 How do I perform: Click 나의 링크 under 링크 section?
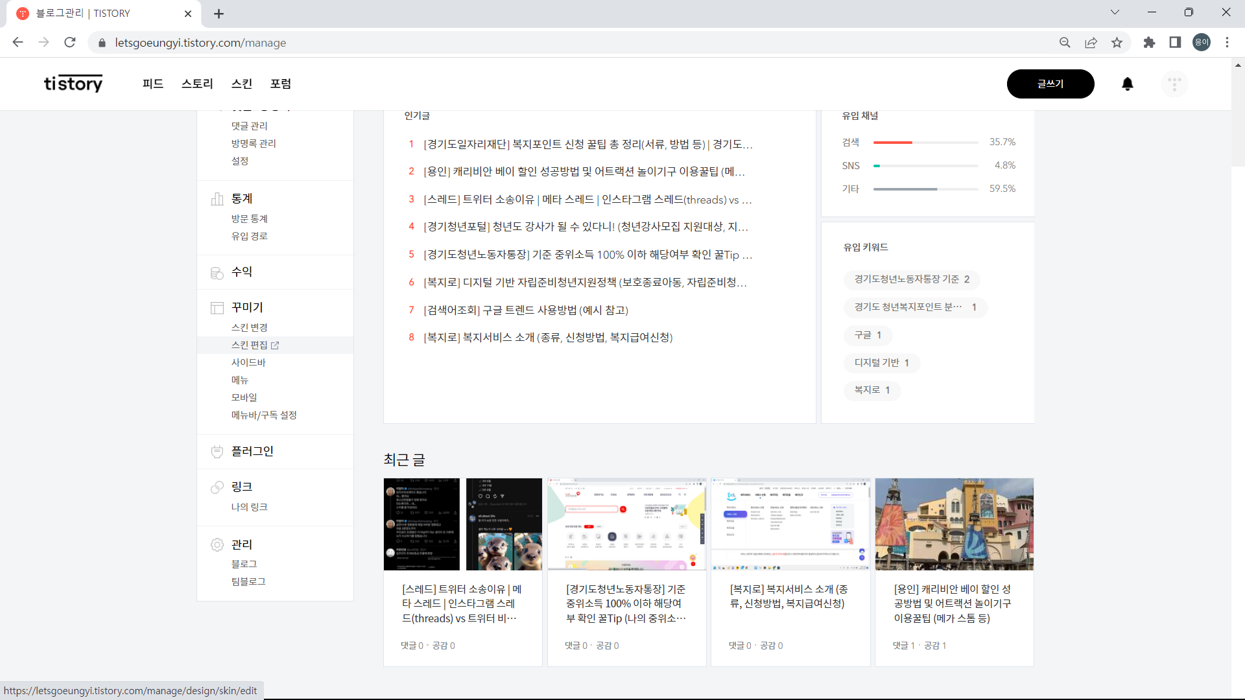pyautogui.click(x=249, y=506)
